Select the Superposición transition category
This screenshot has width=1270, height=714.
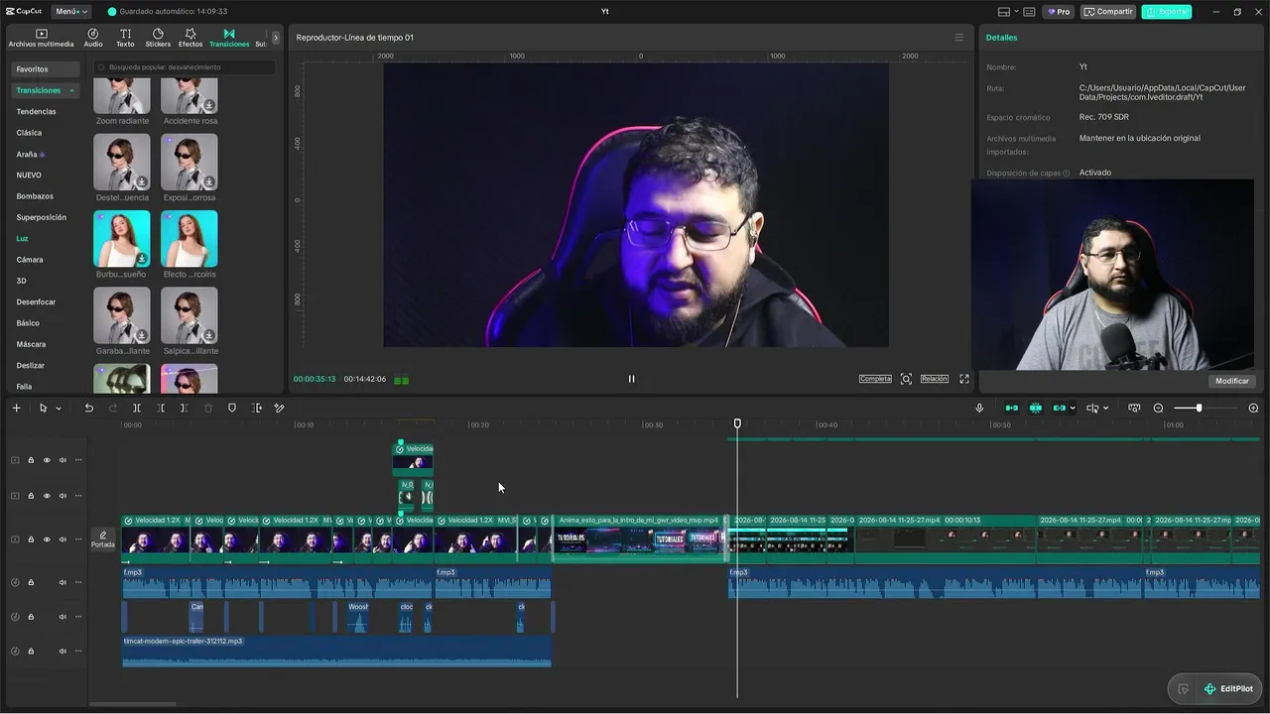click(x=42, y=217)
